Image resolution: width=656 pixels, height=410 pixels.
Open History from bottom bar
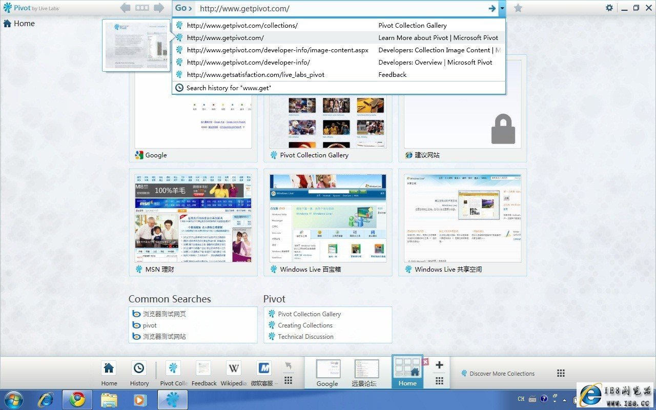point(139,373)
